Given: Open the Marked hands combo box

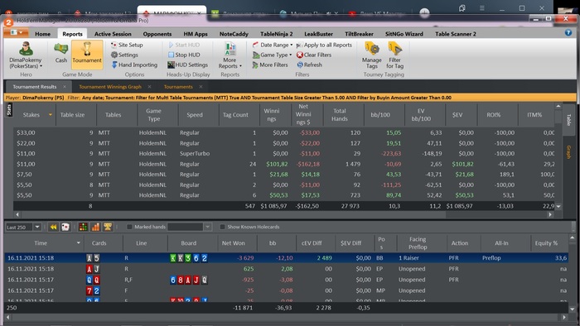Looking at the screenshot, I should [x=190, y=227].
